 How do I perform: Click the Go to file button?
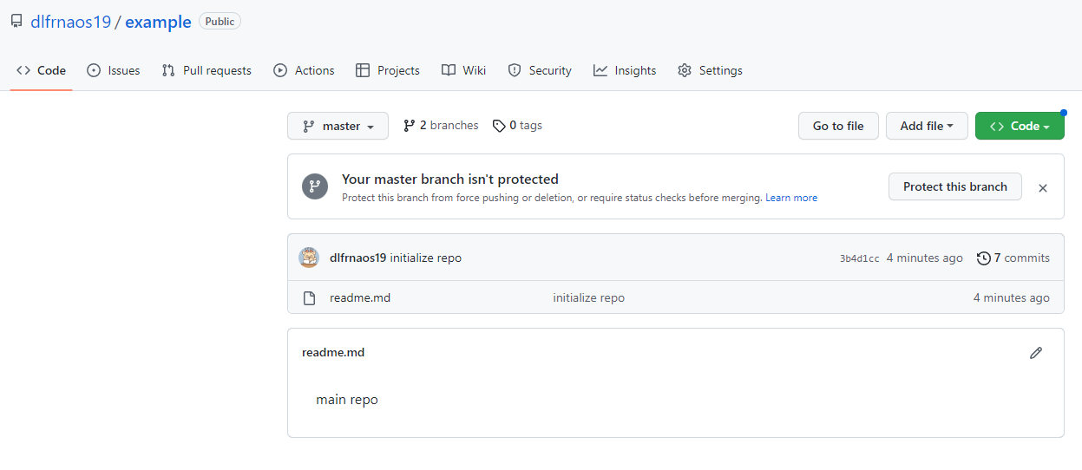(x=838, y=126)
